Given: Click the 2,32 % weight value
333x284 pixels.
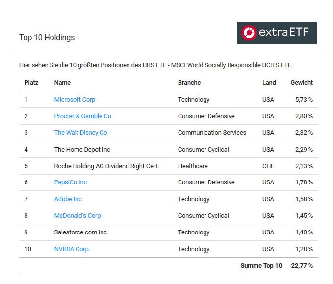Looking at the screenshot, I should [x=304, y=133].
